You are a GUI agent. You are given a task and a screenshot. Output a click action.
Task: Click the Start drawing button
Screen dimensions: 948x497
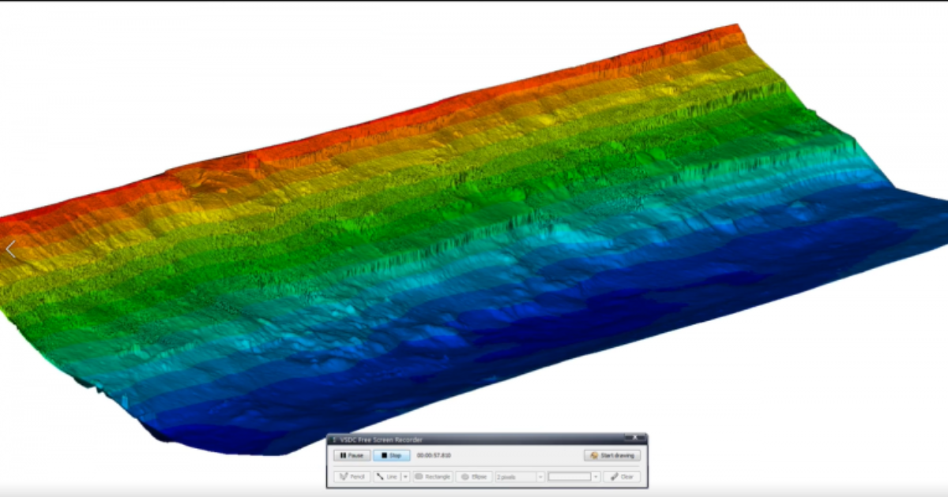(612, 455)
